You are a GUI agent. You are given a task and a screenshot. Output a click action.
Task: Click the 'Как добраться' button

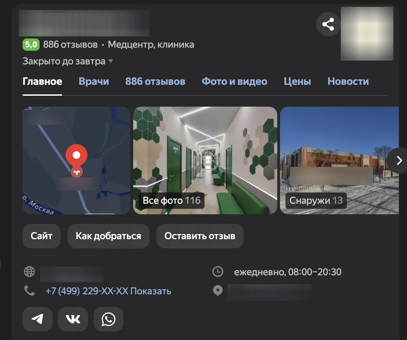(109, 236)
